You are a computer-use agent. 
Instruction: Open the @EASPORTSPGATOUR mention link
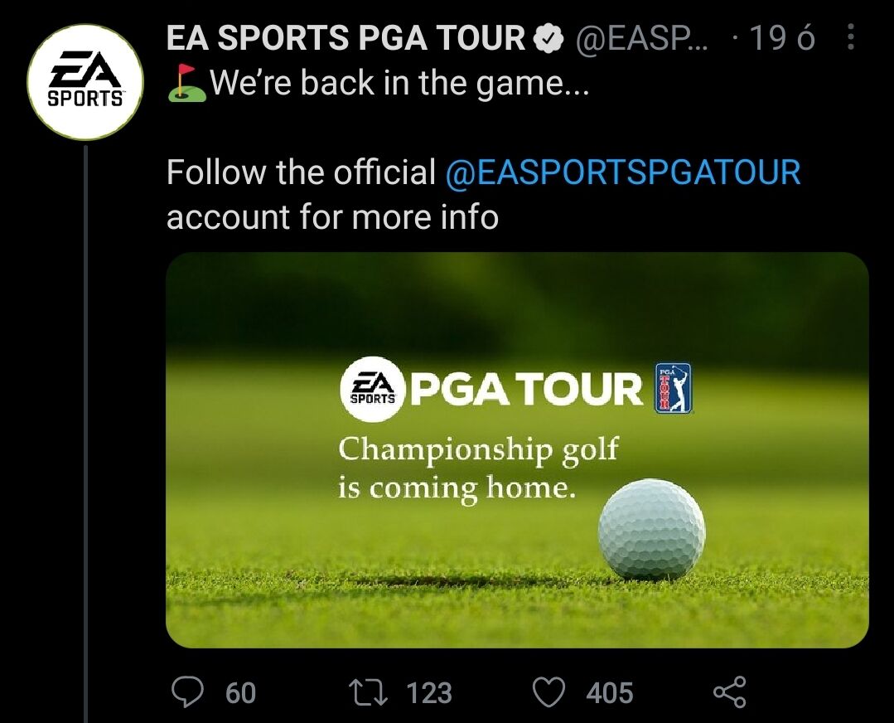[x=622, y=172]
